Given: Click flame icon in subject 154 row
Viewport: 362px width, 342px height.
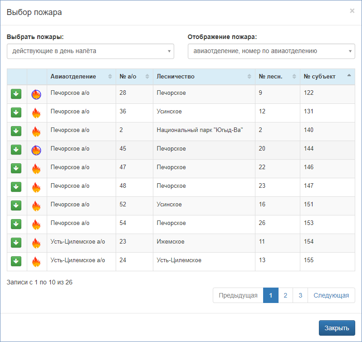Looking at the screenshot, I should click(36, 243).
